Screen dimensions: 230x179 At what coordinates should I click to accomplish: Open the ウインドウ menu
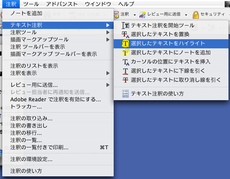coord(98,4)
